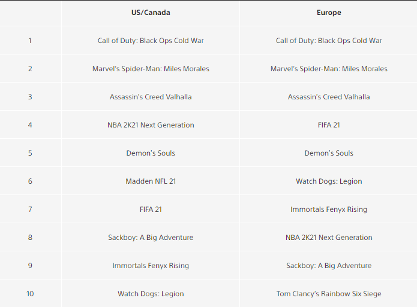The image size is (417, 307).
Task: Click Sackboy: A Big Adventure under US/Canada
Action: (151, 238)
